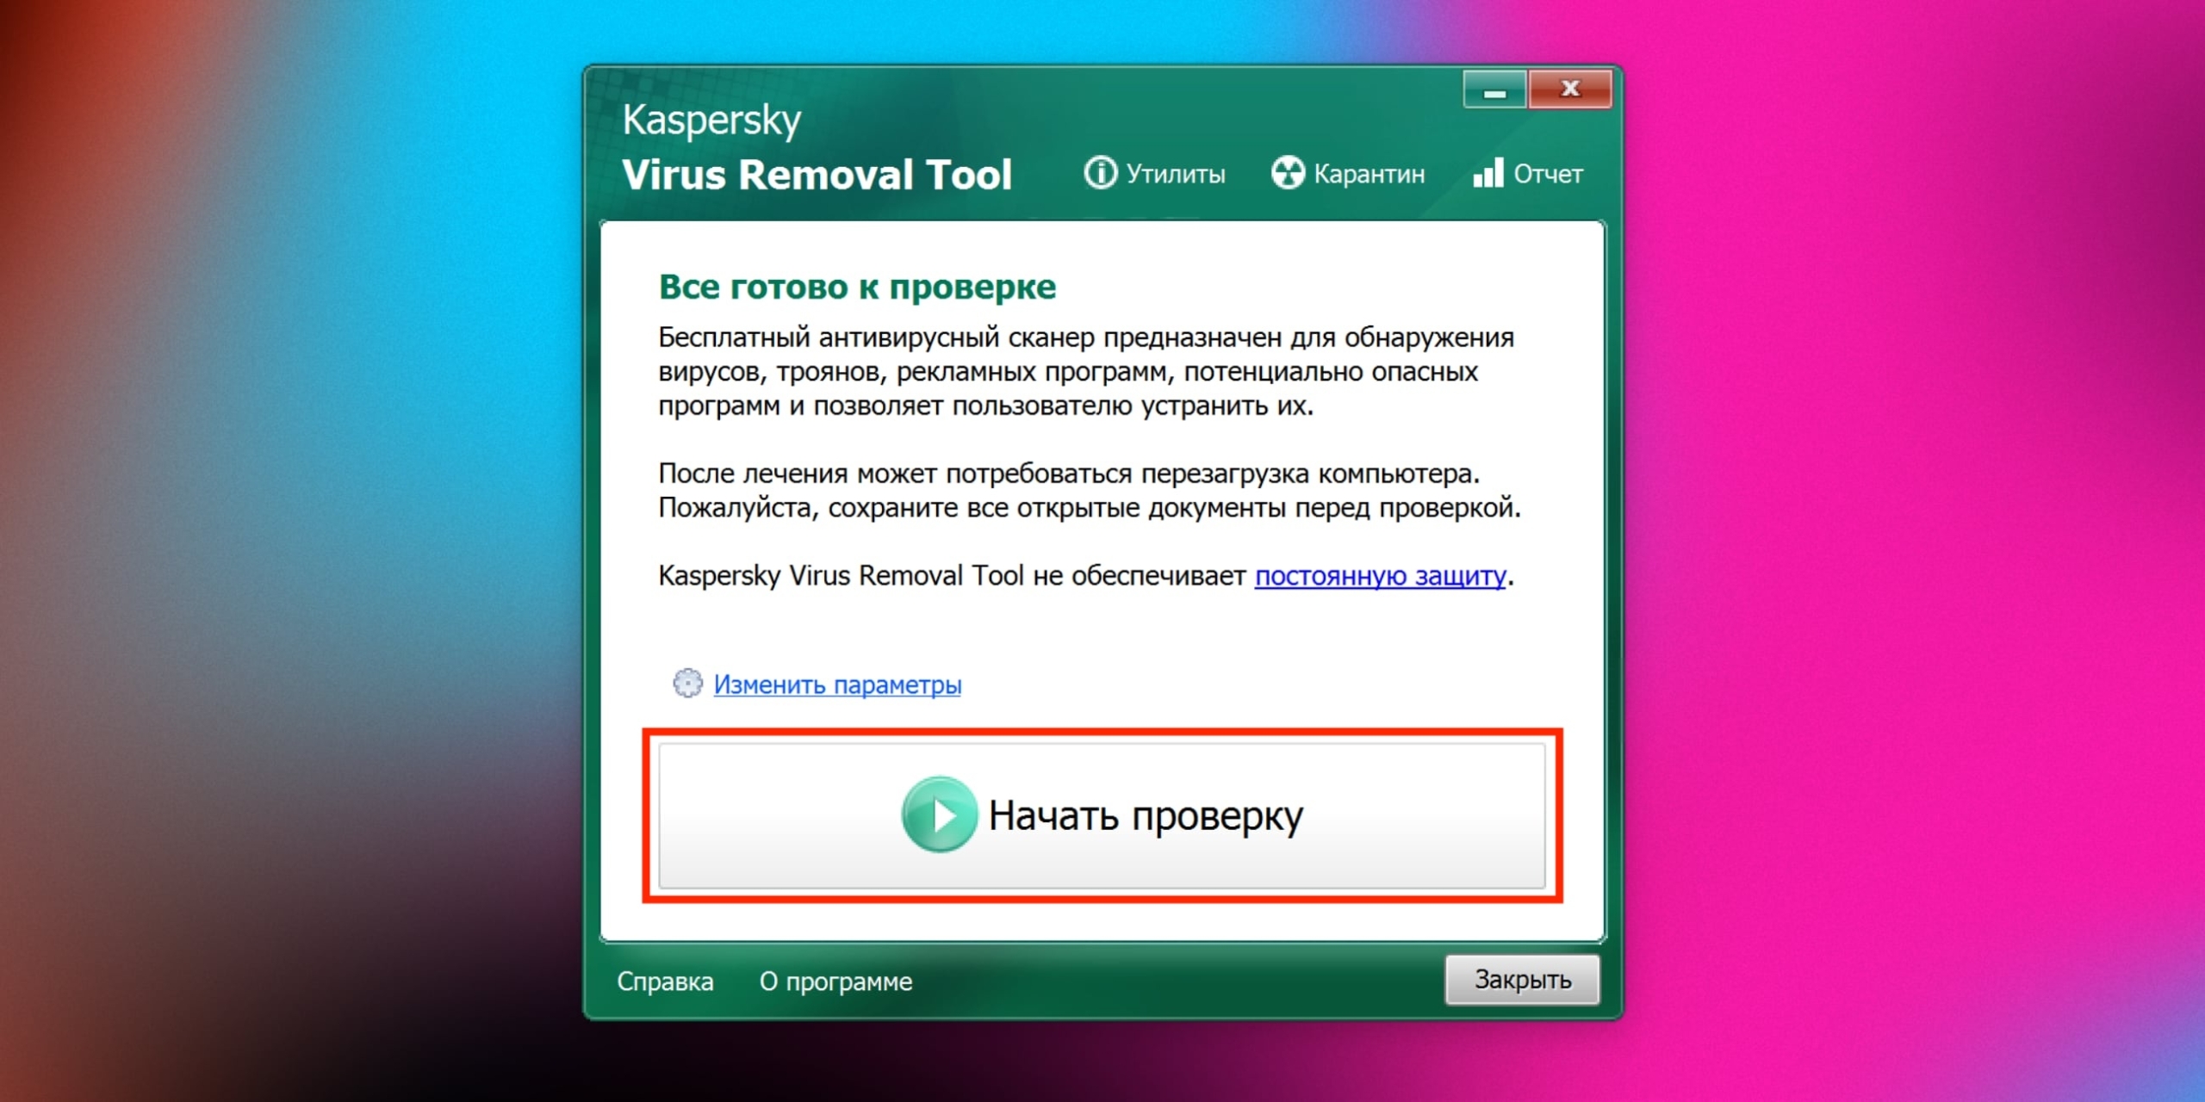This screenshot has width=2205, height=1102.
Task: Click the reboot warning paragraph
Action: [x=1090, y=490]
